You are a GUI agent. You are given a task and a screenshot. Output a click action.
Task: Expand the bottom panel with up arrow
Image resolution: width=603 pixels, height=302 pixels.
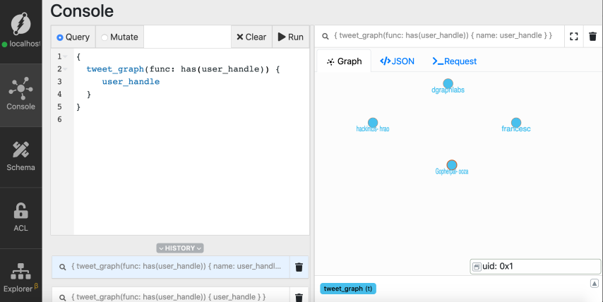(x=595, y=283)
